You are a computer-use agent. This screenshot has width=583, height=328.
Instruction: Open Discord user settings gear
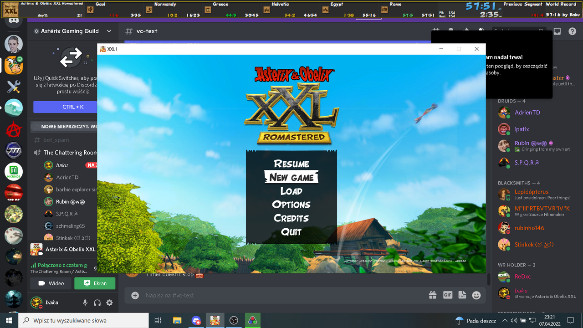[x=109, y=302]
